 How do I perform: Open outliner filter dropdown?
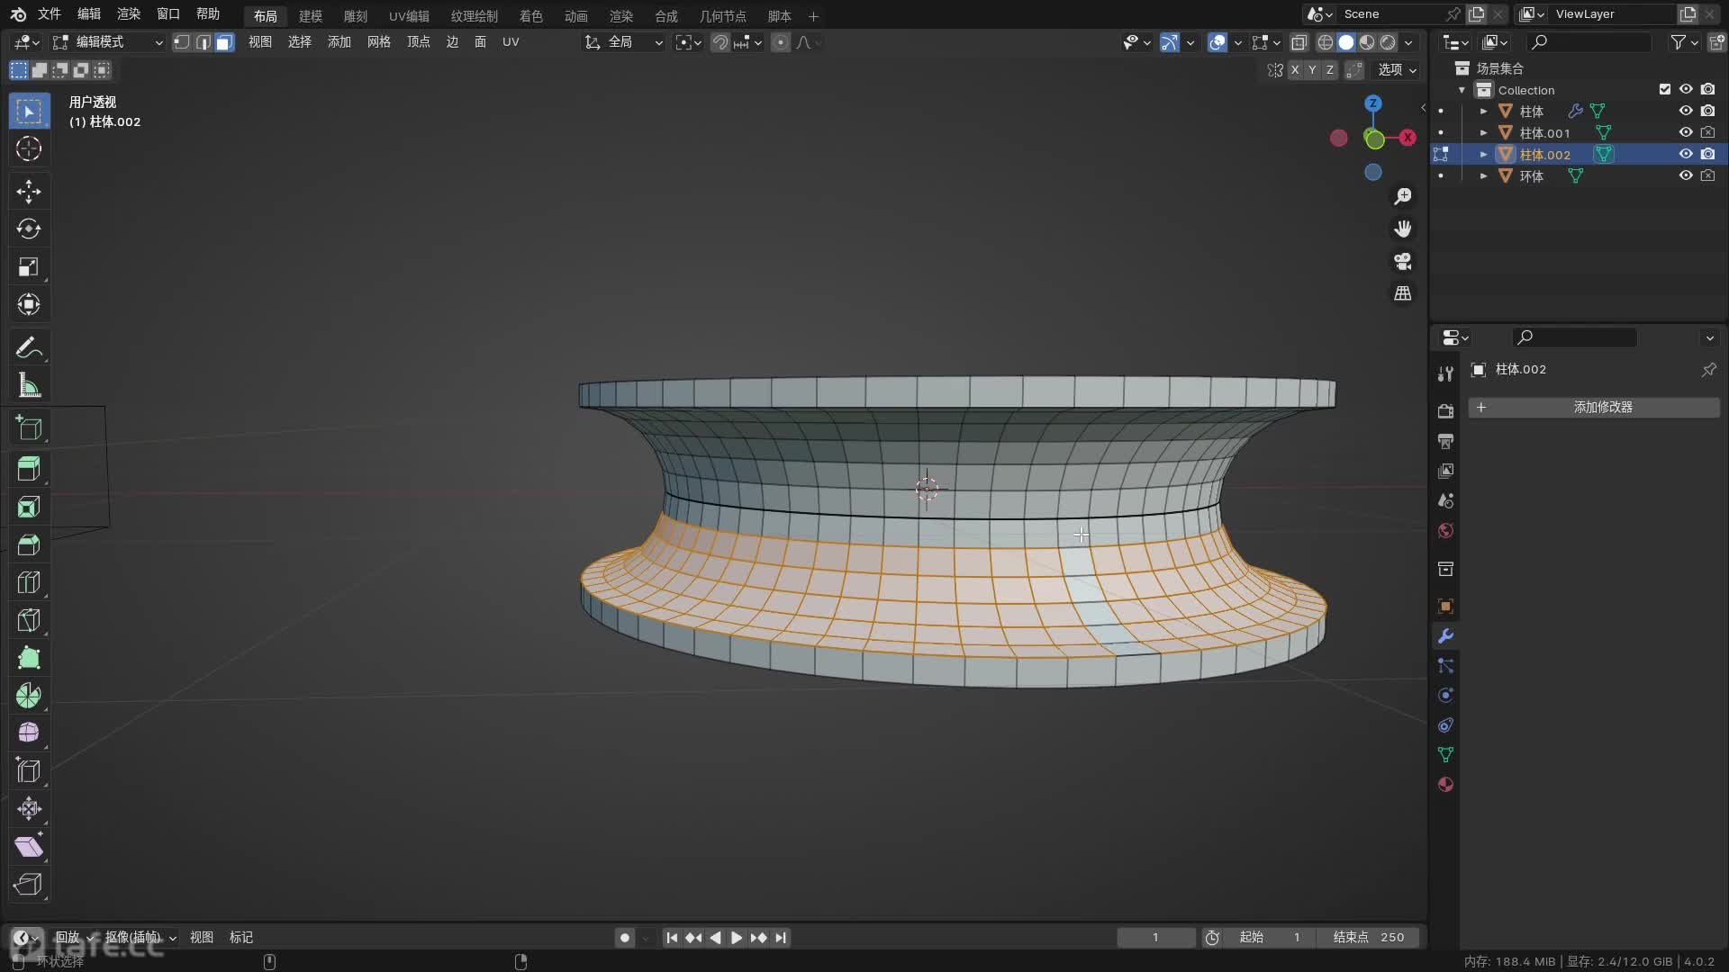(1684, 42)
